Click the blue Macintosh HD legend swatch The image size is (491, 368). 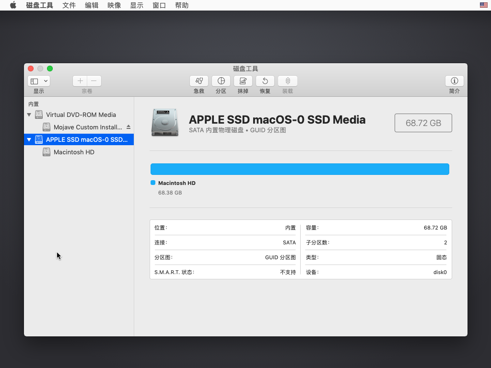pos(153,183)
